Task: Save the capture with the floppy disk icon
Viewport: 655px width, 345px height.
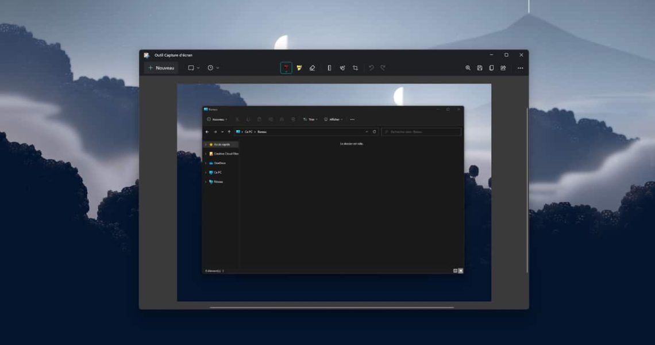Action: click(480, 68)
